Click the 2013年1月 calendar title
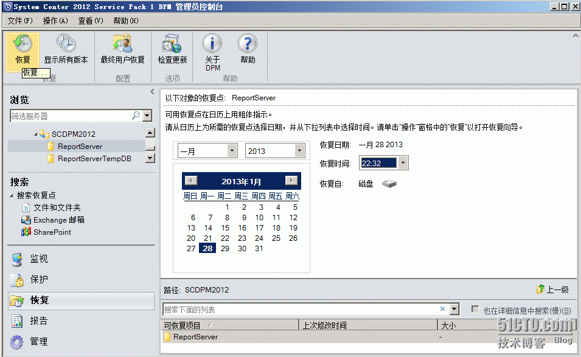Viewport: 581px width, 357px height. [x=241, y=181]
